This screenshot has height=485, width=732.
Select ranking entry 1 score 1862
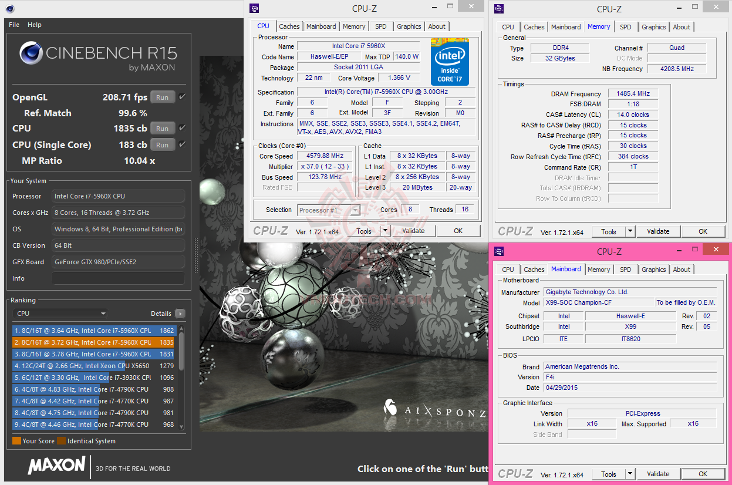(x=93, y=331)
